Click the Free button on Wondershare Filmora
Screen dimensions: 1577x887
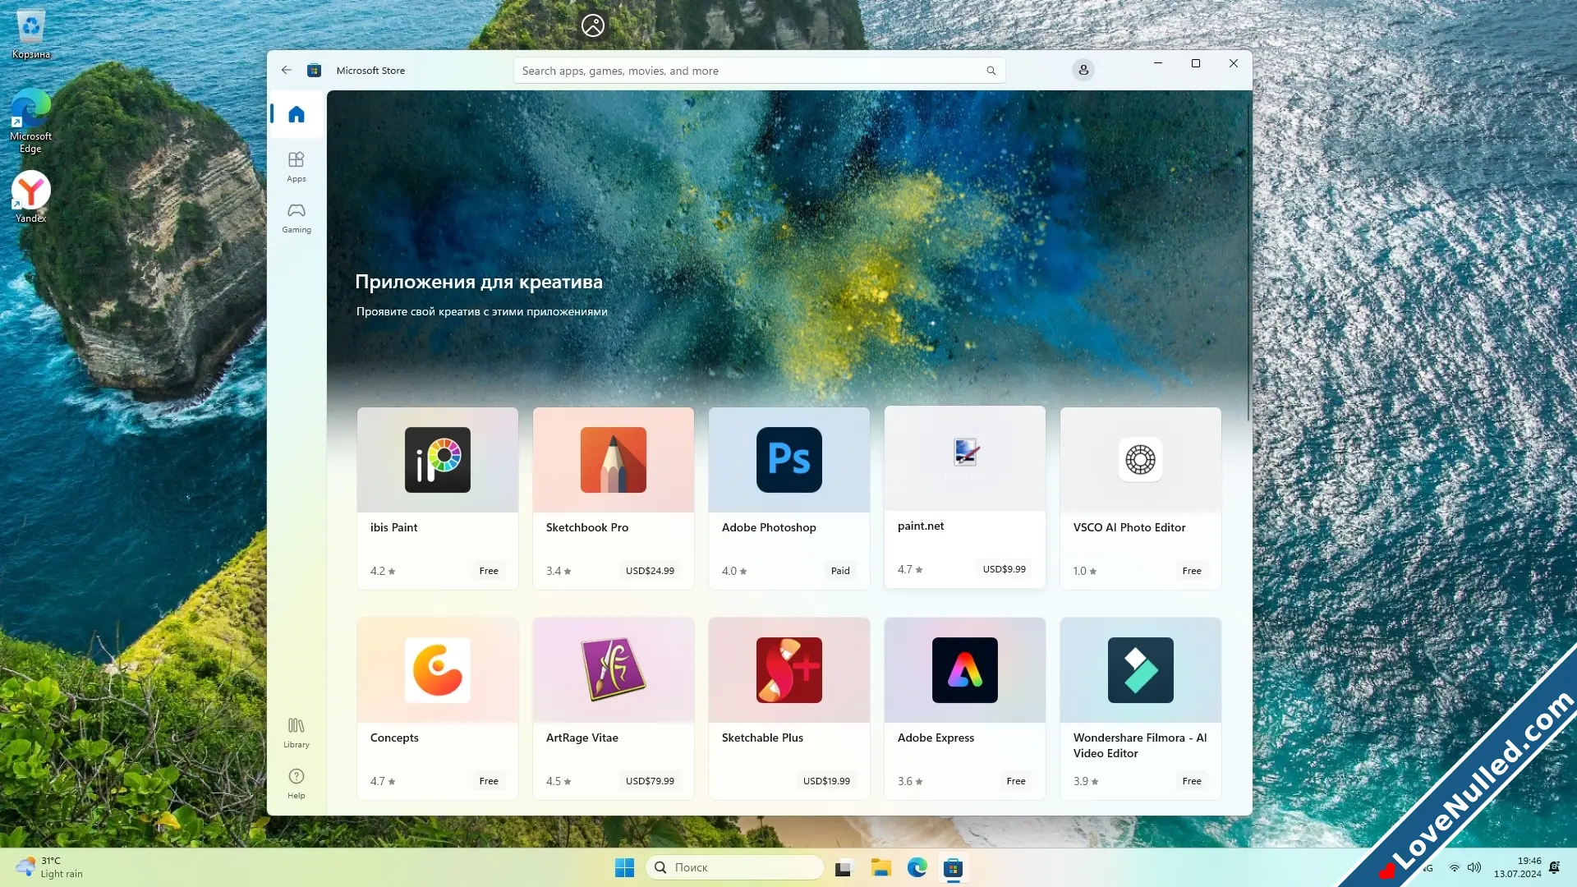tap(1192, 781)
